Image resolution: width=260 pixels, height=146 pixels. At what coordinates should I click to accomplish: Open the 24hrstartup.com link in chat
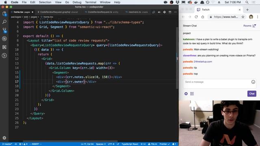coord(203,62)
